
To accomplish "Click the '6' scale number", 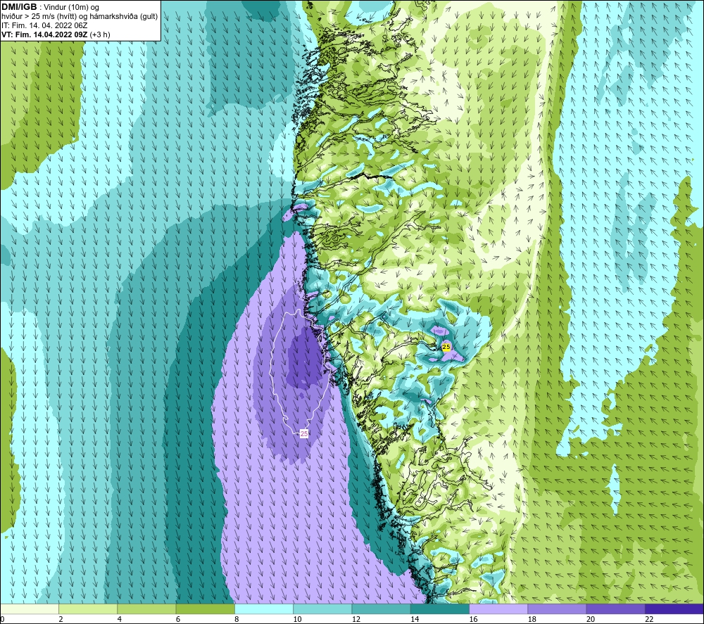I will click(x=178, y=619).
